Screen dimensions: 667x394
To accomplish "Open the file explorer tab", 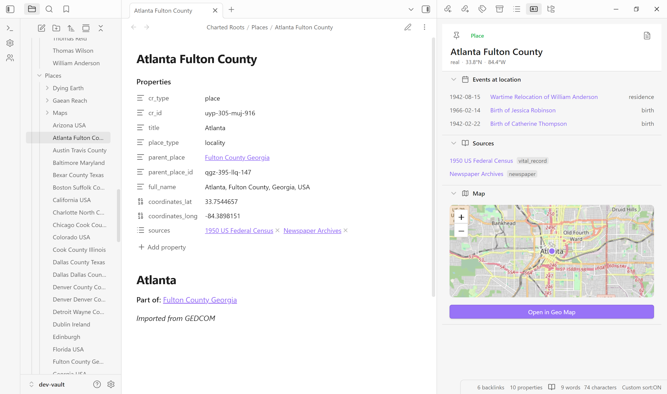I will pos(32,9).
